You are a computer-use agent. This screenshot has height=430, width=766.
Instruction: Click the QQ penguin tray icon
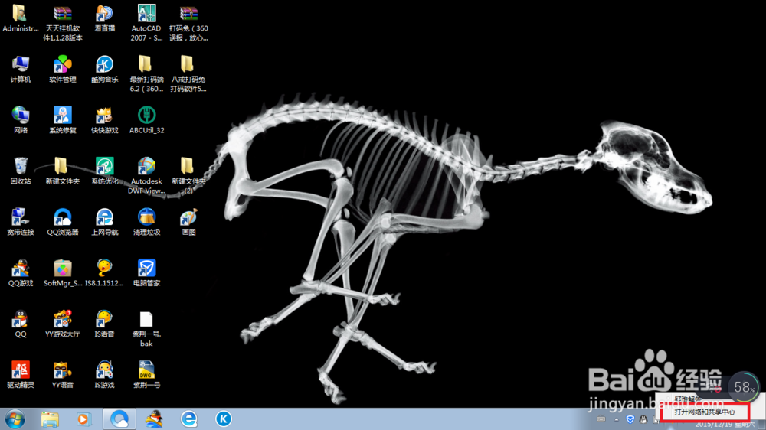pyautogui.click(x=643, y=419)
